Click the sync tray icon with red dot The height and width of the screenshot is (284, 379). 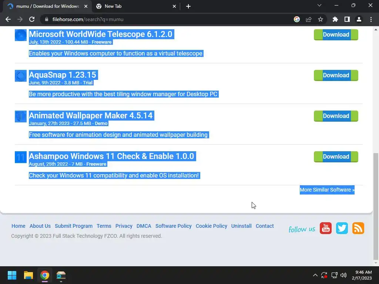(x=324, y=275)
